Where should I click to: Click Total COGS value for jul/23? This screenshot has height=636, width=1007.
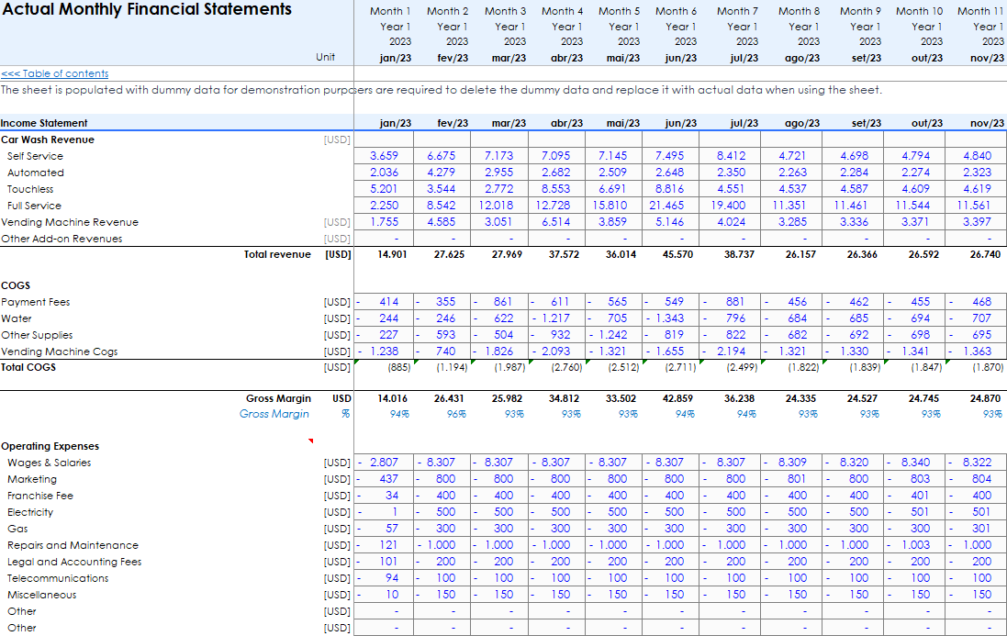point(740,367)
